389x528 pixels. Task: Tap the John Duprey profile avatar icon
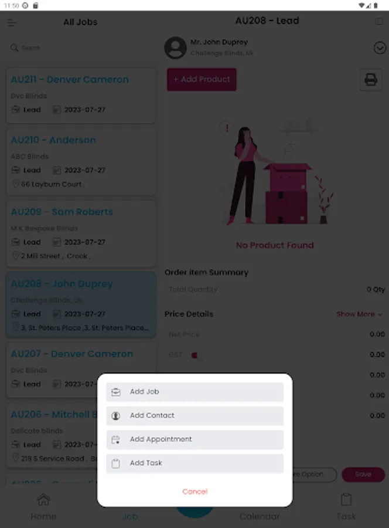(x=175, y=48)
